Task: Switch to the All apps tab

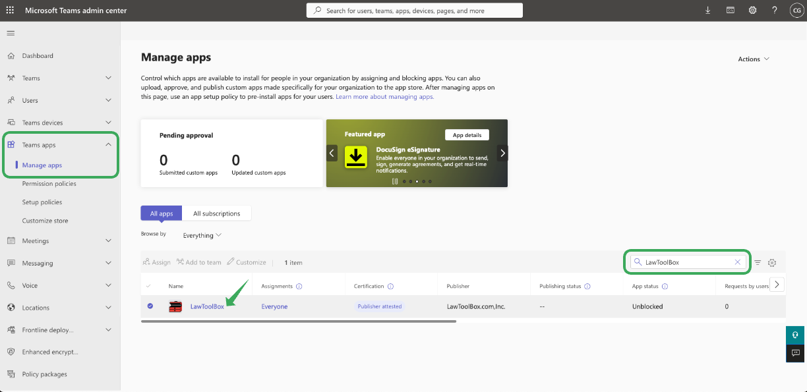Action: (162, 213)
